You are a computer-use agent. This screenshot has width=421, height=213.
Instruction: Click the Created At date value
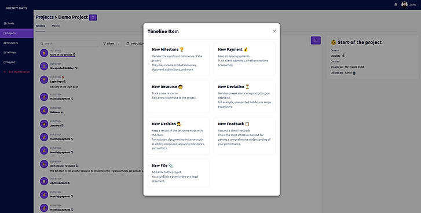(354, 67)
